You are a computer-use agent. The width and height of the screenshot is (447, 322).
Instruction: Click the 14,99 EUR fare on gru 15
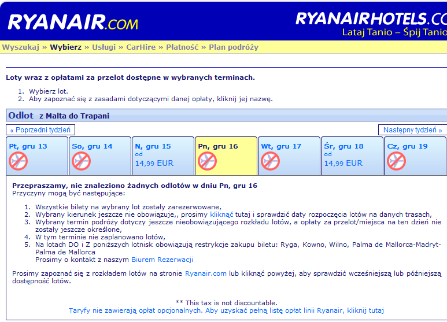coord(154,163)
